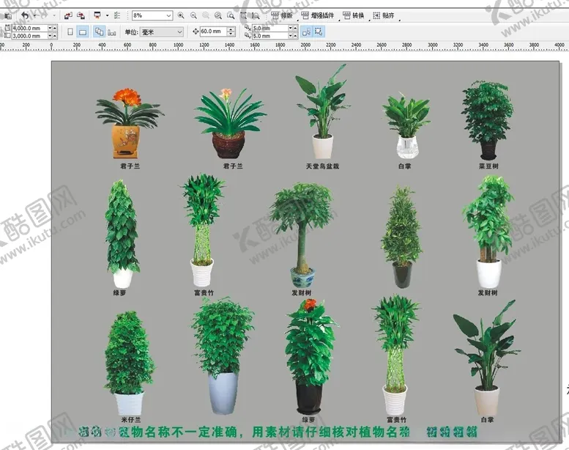Viewport: 569px width, 450px height.
Task: Click the page height field 3,000.0 mm
Action: (30, 36)
